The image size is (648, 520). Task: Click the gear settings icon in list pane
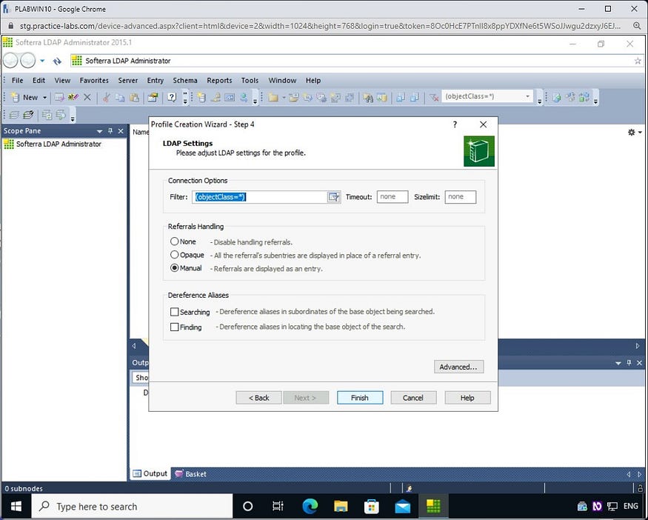631,133
